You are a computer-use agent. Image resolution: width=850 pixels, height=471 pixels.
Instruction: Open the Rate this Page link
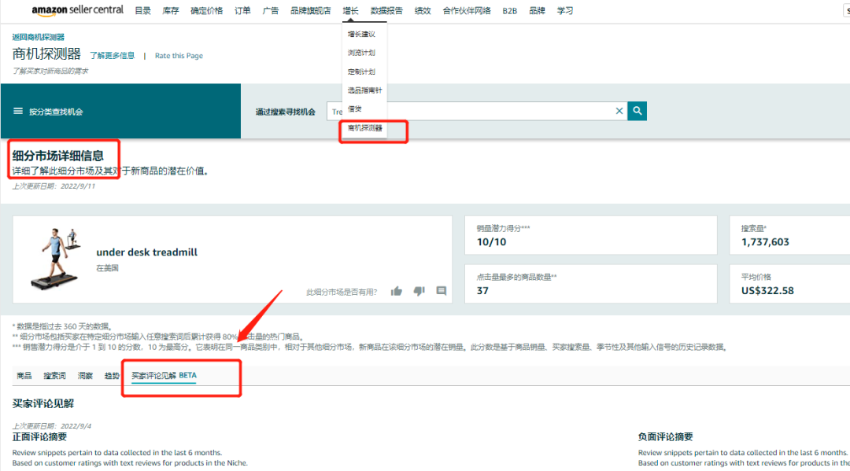click(179, 55)
